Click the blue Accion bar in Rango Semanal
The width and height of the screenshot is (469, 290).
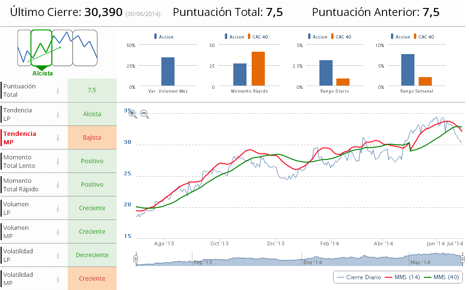pos(408,70)
